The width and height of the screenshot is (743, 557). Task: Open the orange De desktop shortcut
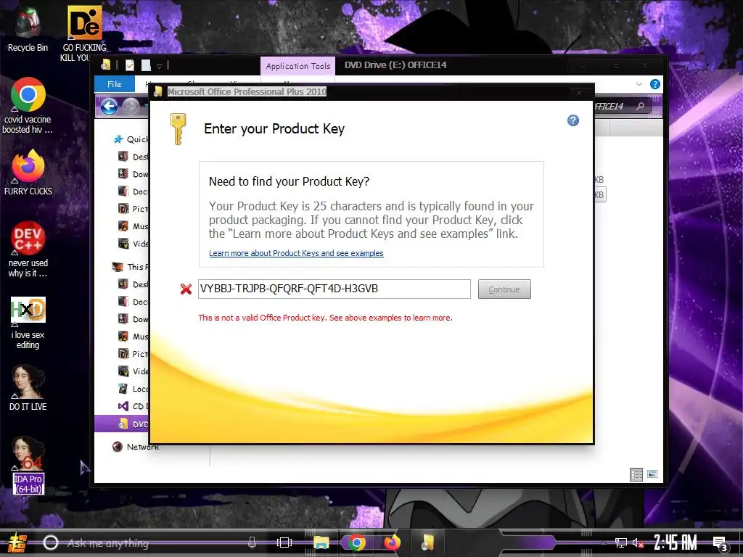pyautogui.click(x=84, y=33)
